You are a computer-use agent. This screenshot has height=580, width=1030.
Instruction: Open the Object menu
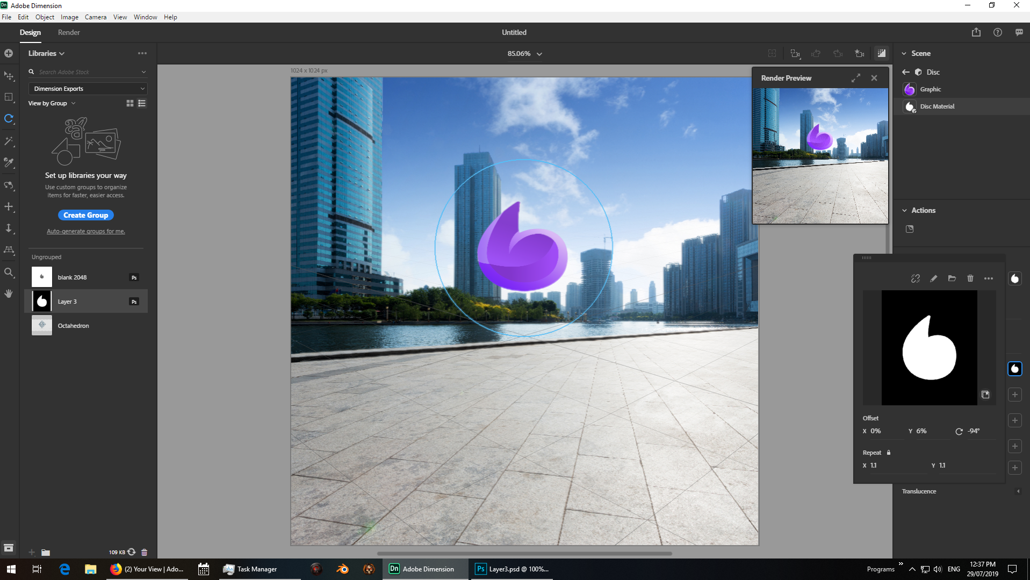45,17
